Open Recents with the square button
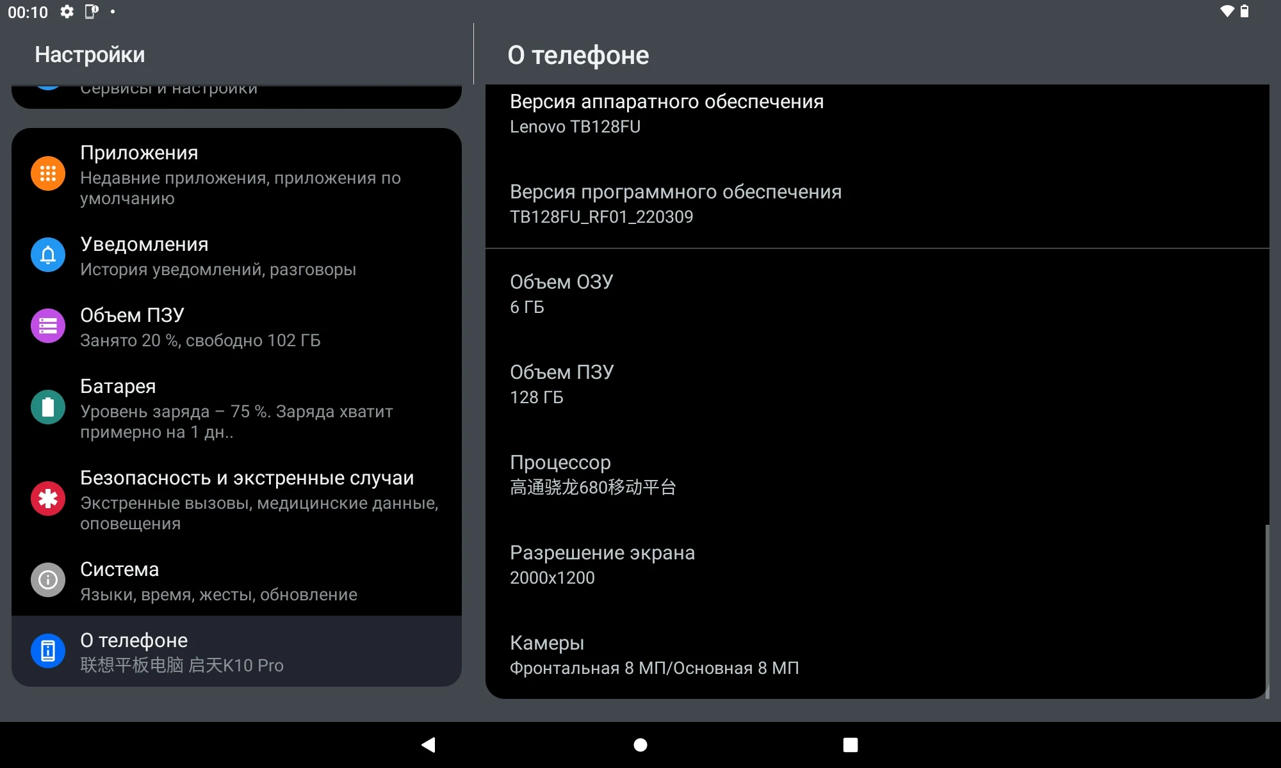The height and width of the screenshot is (768, 1281). [x=850, y=745]
